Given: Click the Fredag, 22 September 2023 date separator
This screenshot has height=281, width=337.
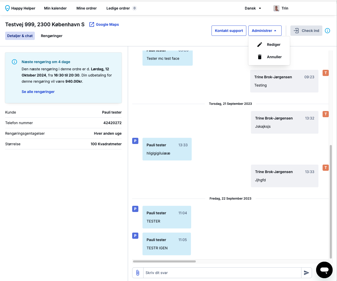Looking at the screenshot, I should (230, 199).
